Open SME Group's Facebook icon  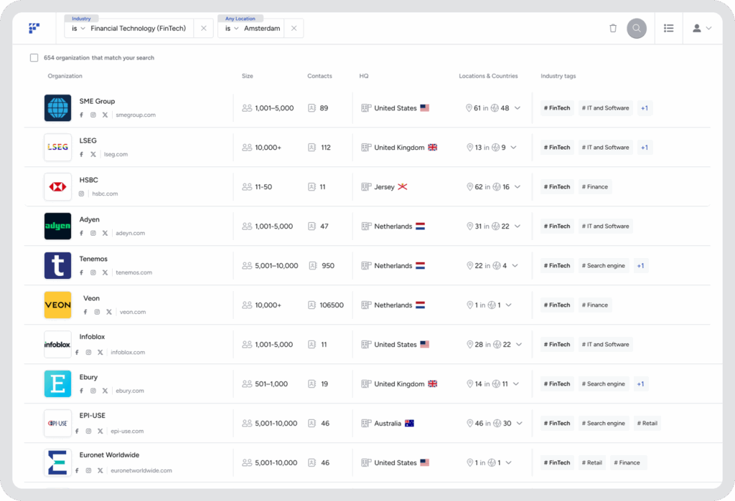point(82,115)
